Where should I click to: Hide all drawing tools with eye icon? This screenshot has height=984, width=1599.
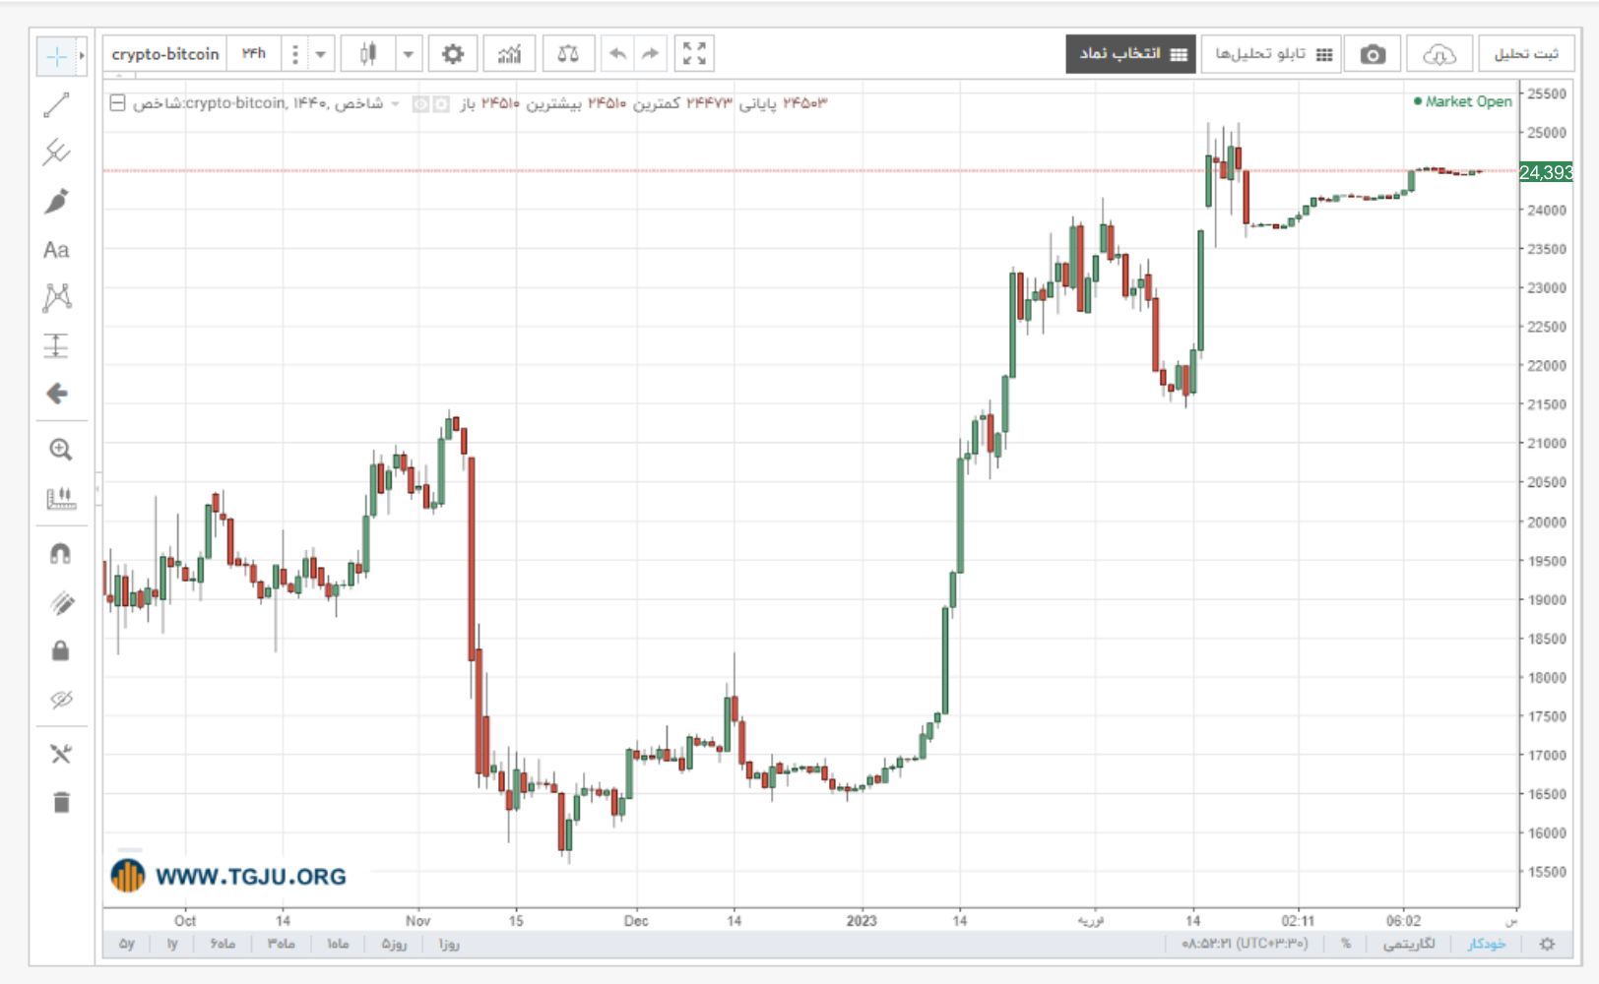(x=61, y=700)
